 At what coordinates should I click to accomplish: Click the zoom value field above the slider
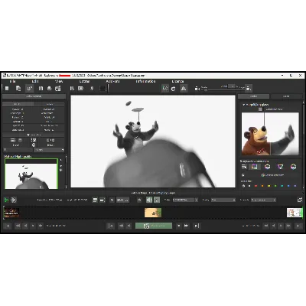point(231,86)
